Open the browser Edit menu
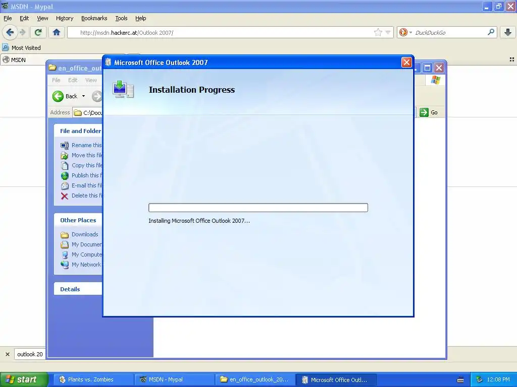Image resolution: width=517 pixels, height=387 pixels. pyautogui.click(x=24, y=18)
